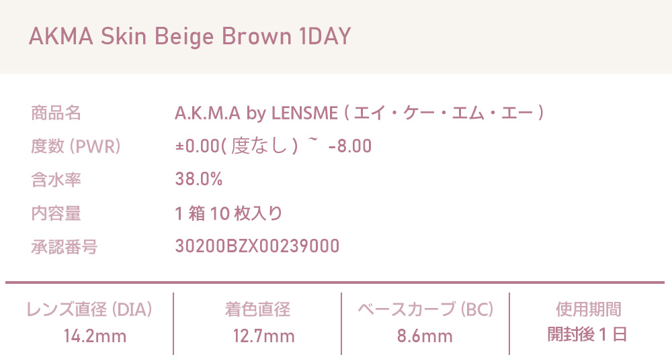Select the ±0.00 to -8.00 power range
Image resolution: width=672 pixels, height=363 pixels.
[x=273, y=146]
